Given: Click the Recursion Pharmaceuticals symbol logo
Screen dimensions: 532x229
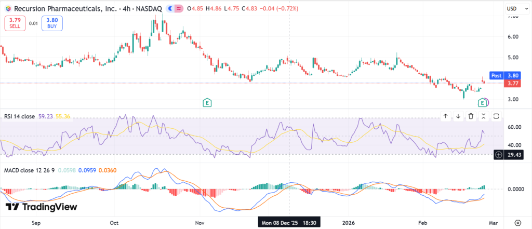Looking at the screenshot, I should coord(8,8).
